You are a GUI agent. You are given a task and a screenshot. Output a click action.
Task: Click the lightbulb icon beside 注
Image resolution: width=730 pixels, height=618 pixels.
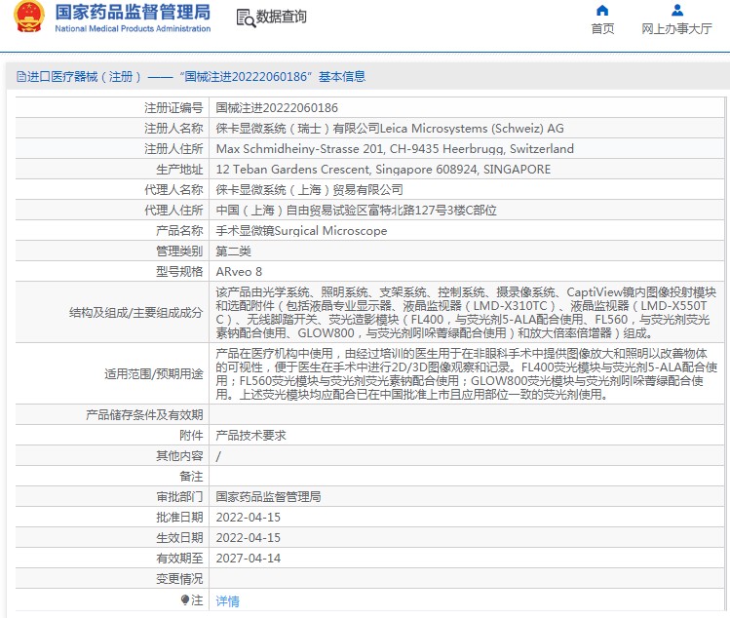point(185,599)
